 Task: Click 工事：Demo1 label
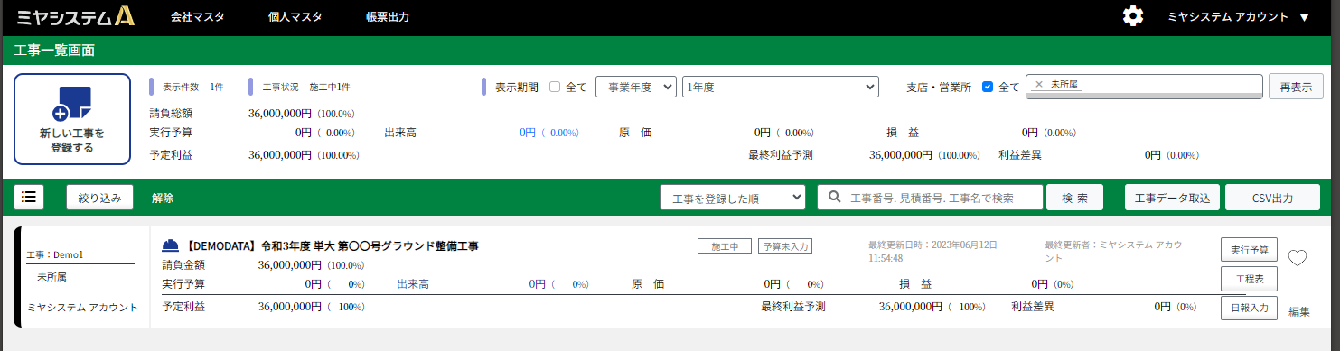[56, 255]
